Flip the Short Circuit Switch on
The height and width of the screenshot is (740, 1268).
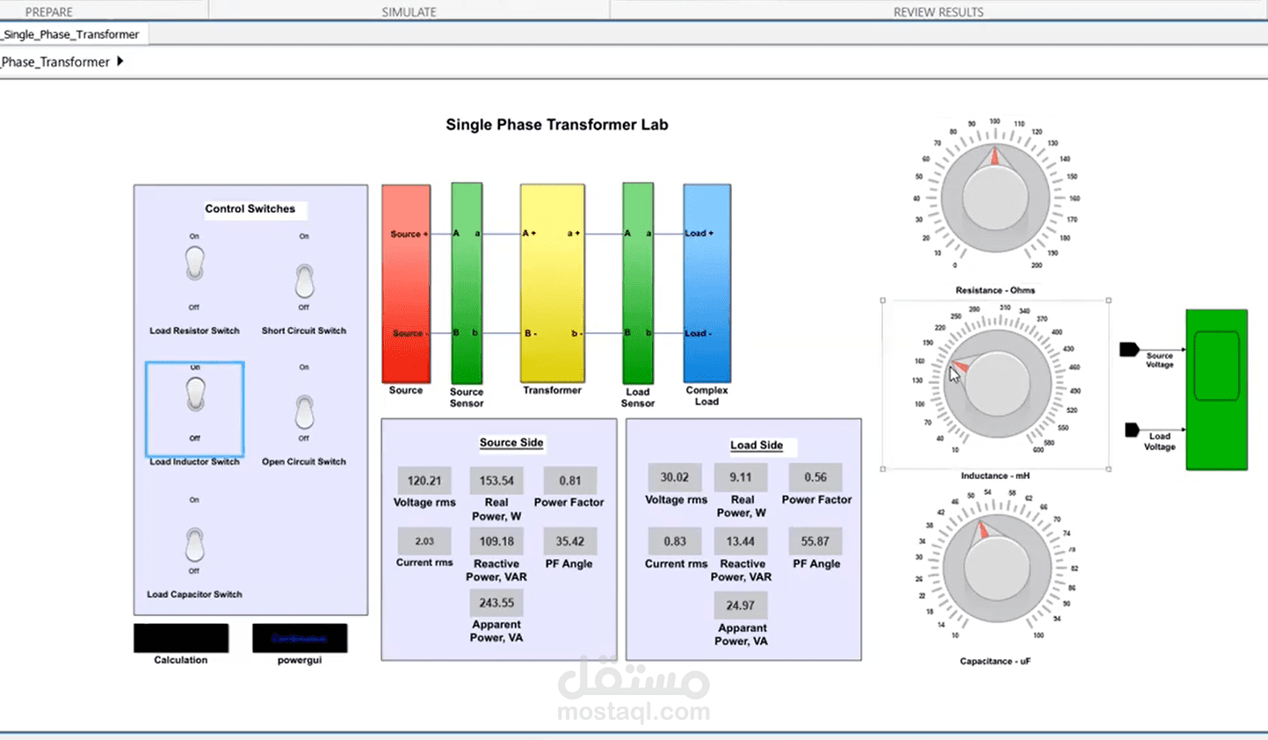(303, 282)
